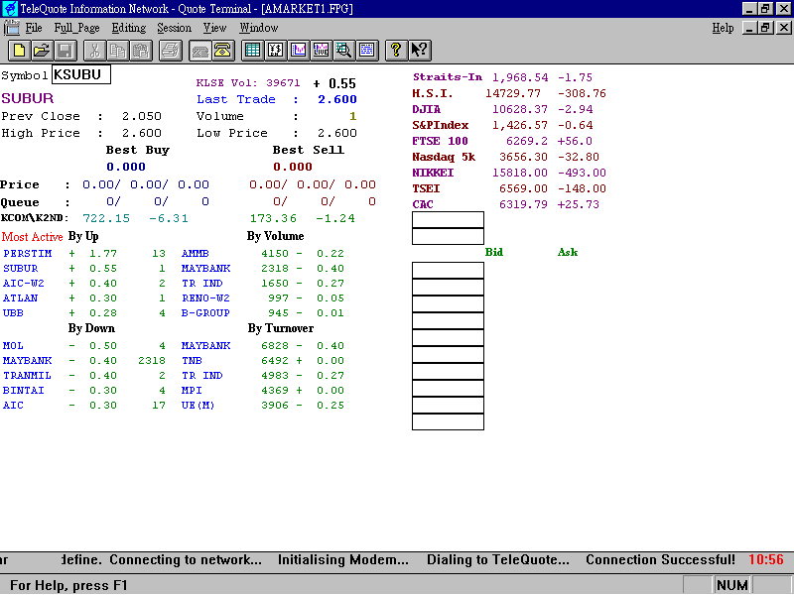This screenshot has height=595, width=794.
Task: Open the View menu
Action: coord(214,28)
